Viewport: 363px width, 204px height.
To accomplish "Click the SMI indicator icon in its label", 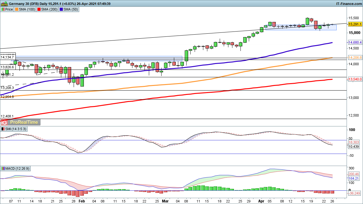I will tap(3, 129).
